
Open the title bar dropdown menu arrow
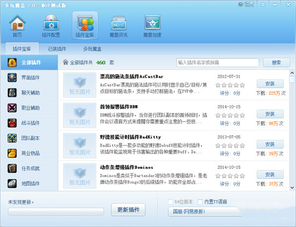[x=263, y=4]
